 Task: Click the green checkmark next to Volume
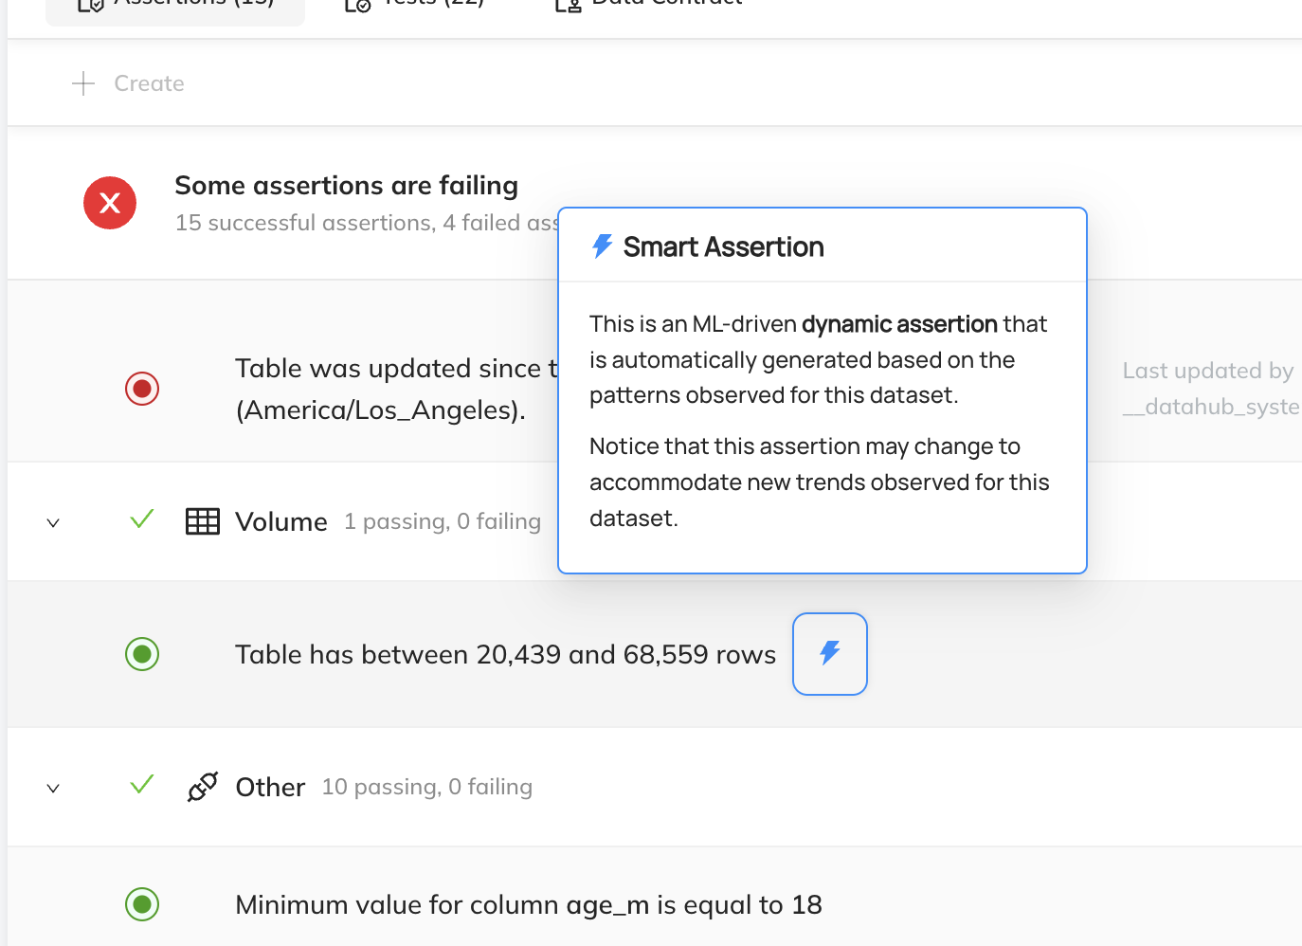142,519
